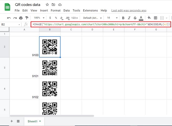Open the borders tool

point(155,18)
